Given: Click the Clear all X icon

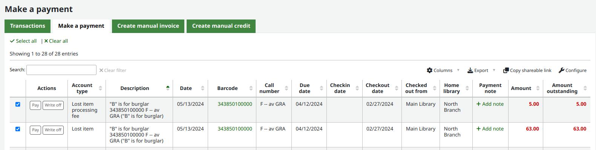Looking at the screenshot, I should pyautogui.click(x=46, y=41).
